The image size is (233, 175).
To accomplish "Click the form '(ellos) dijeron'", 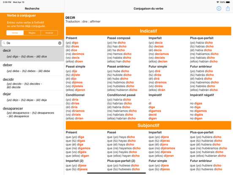I will click(x=75, y=90).
